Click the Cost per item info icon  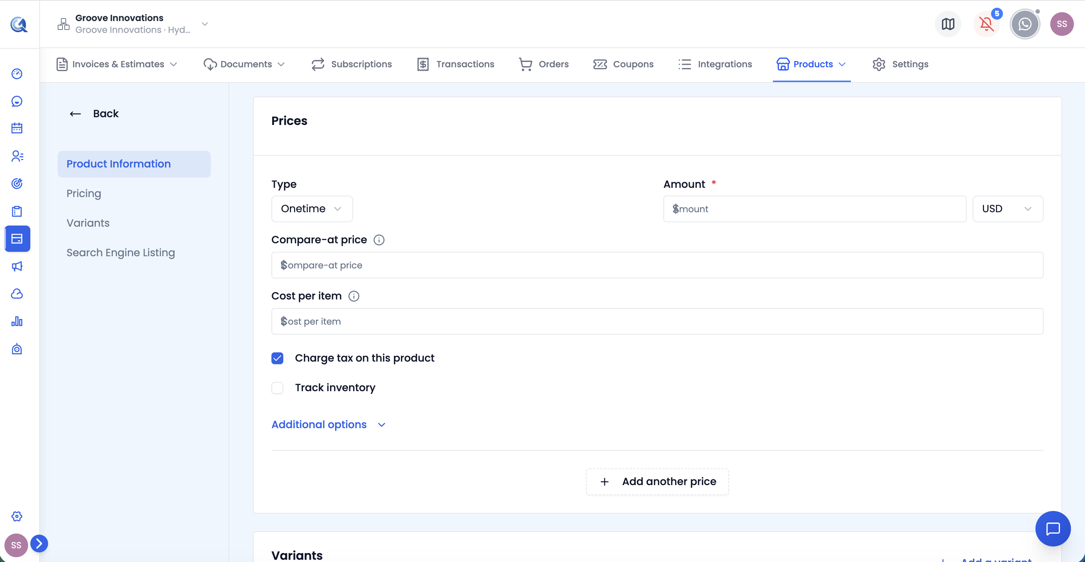click(354, 297)
